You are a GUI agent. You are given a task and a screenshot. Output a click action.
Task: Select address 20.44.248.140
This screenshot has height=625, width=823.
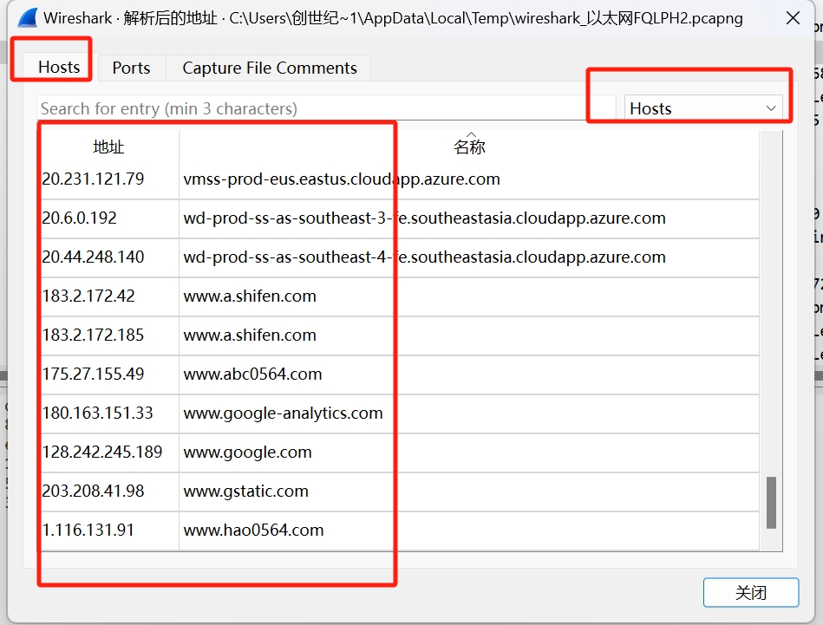(94, 257)
